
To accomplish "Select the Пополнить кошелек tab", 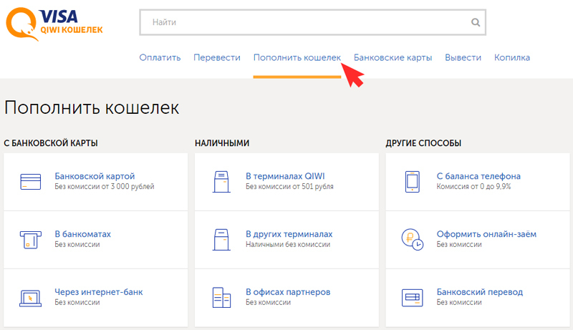I will pyautogui.click(x=297, y=57).
